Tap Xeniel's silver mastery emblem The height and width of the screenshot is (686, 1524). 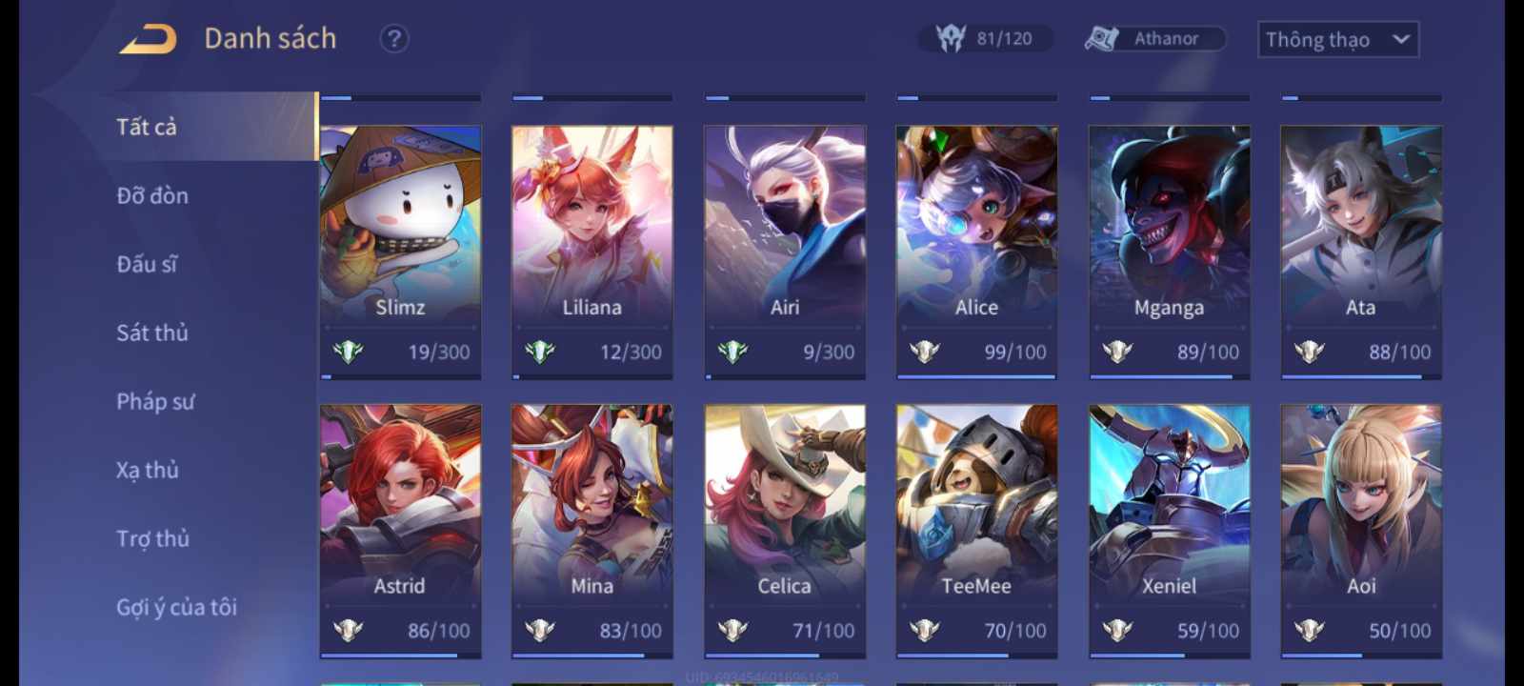[x=1117, y=630]
